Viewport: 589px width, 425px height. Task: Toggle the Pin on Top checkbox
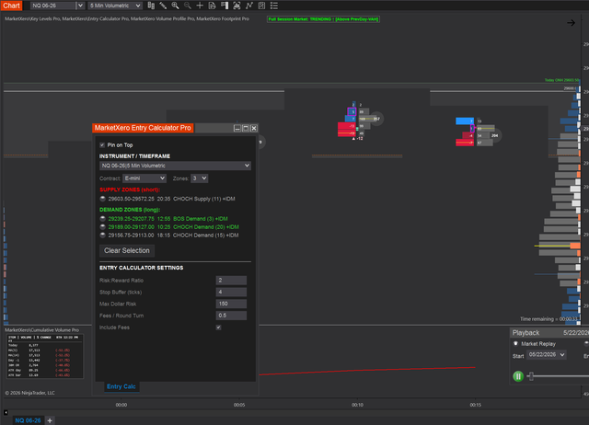tap(102, 145)
